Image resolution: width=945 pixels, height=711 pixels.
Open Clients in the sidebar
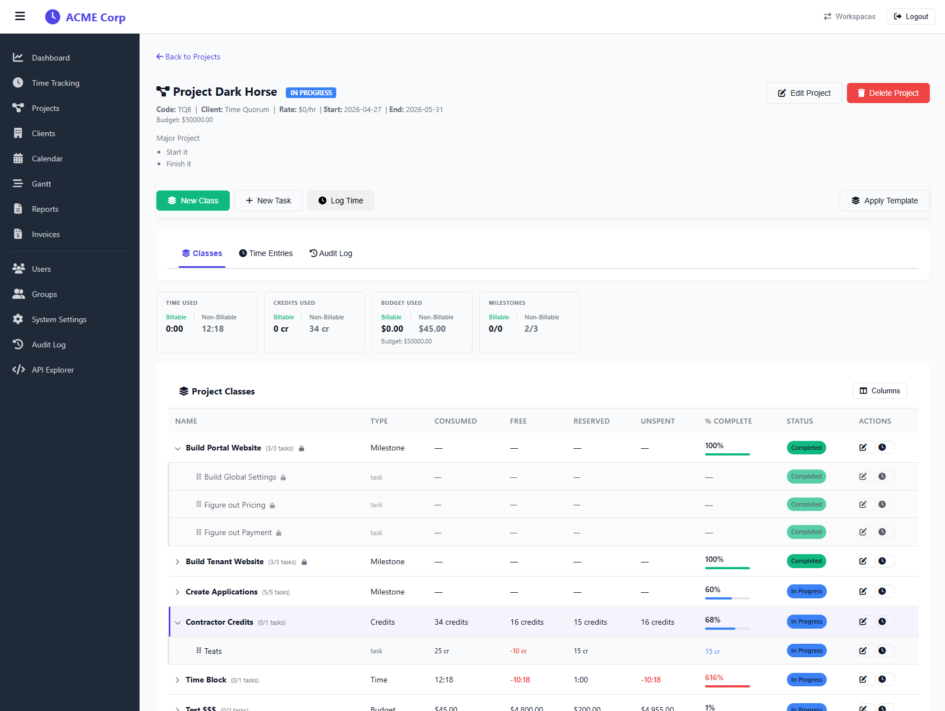coord(70,133)
